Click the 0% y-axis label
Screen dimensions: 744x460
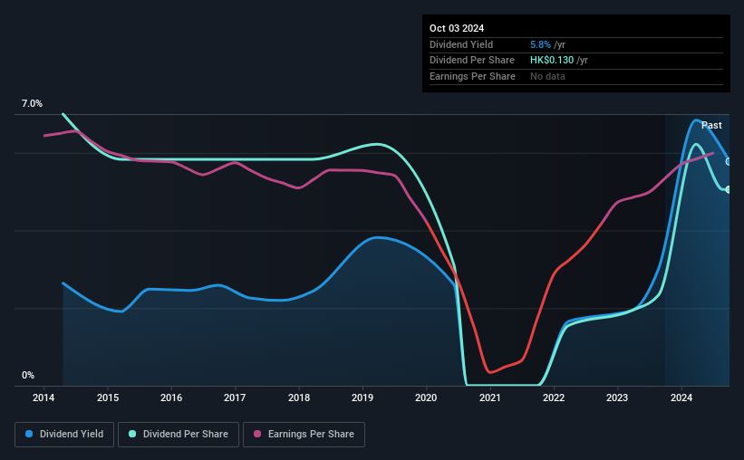click(28, 375)
